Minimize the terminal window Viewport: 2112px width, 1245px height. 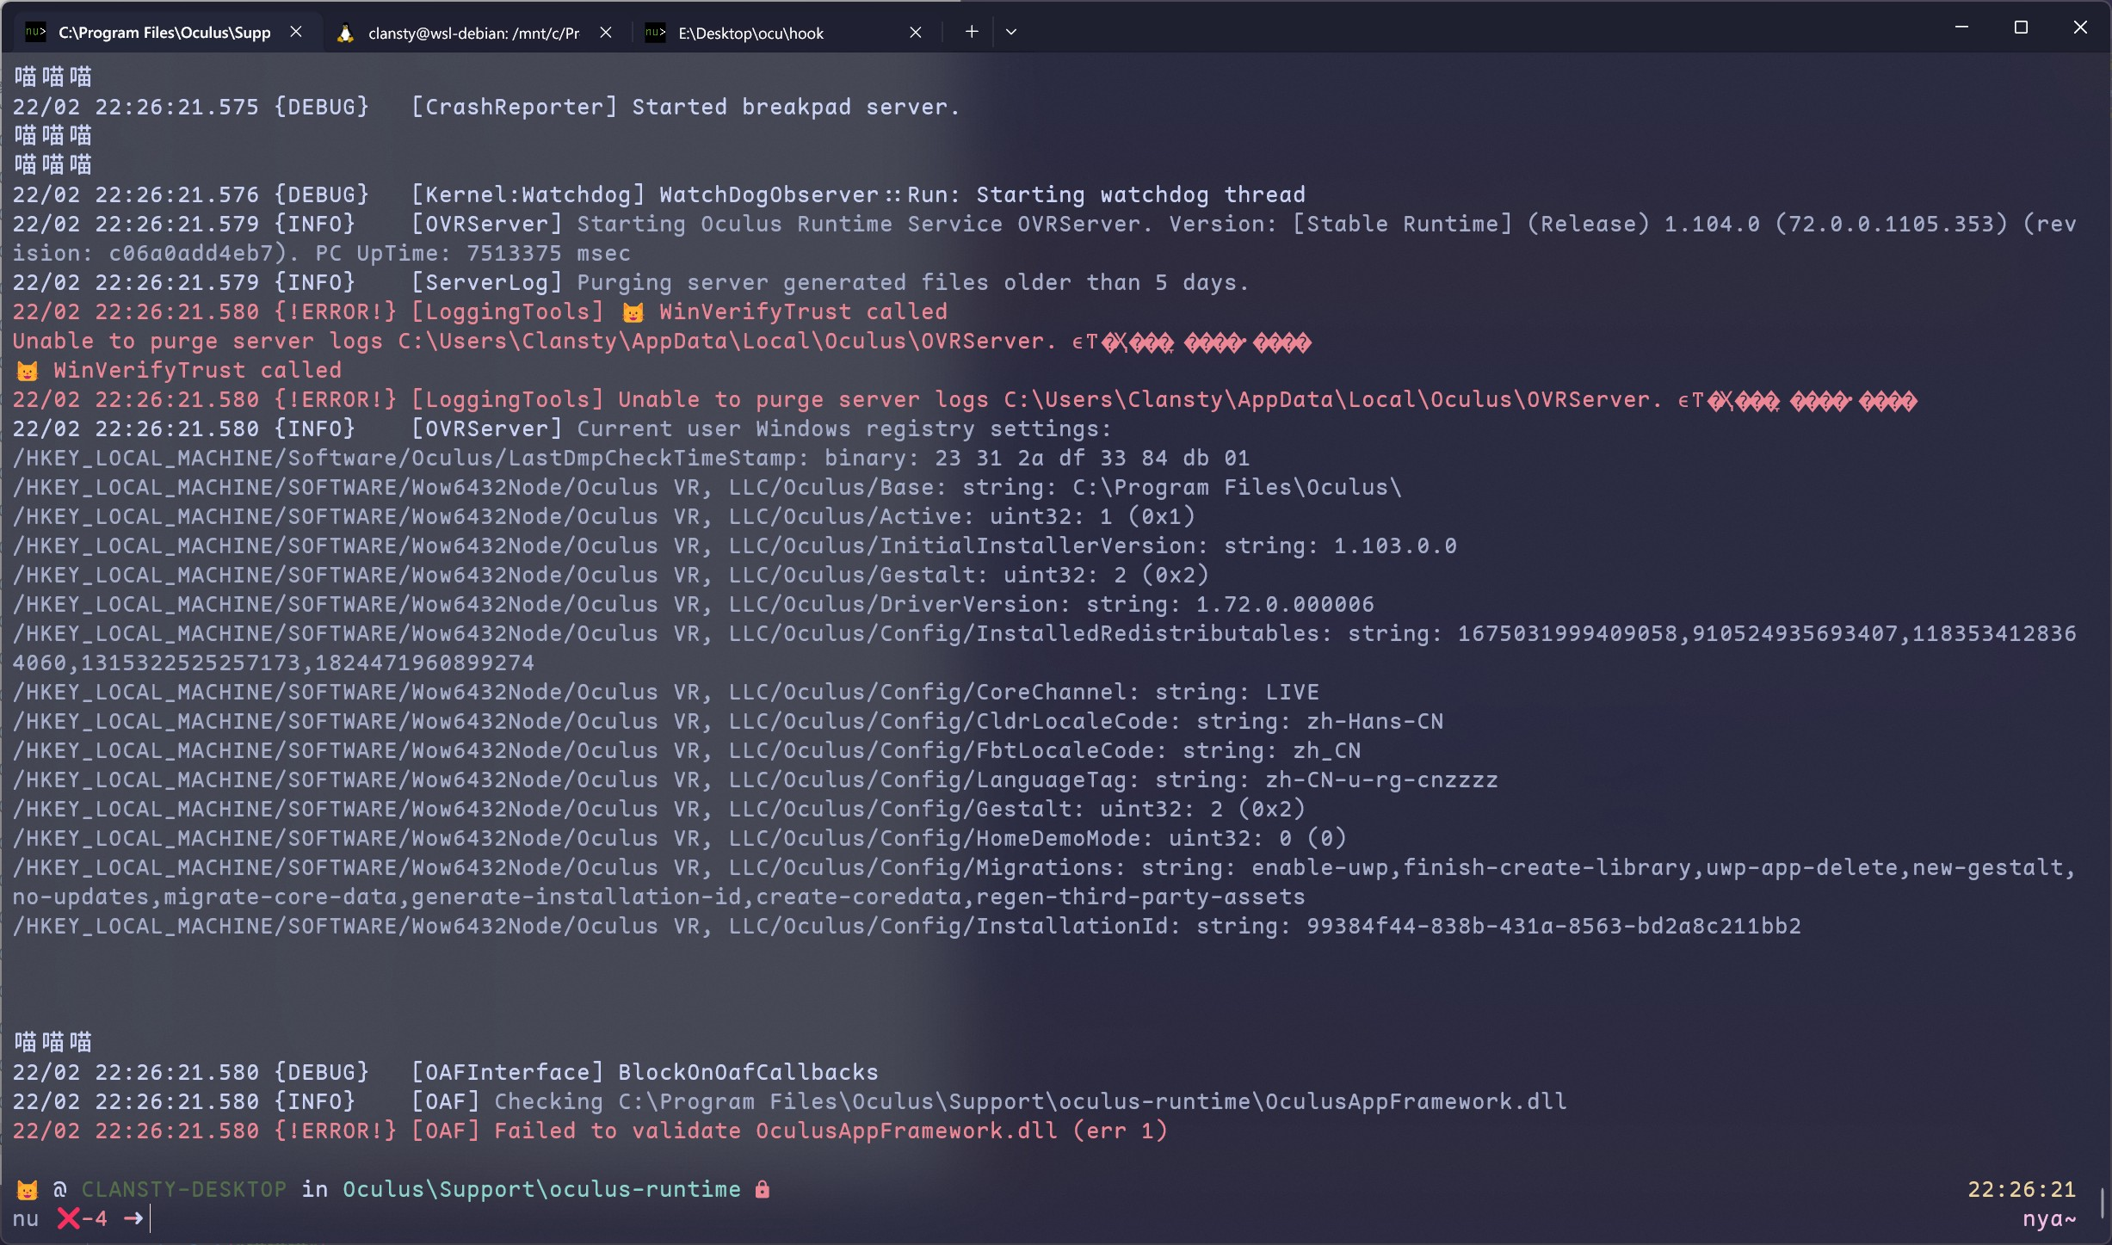click(x=1961, y=28)
